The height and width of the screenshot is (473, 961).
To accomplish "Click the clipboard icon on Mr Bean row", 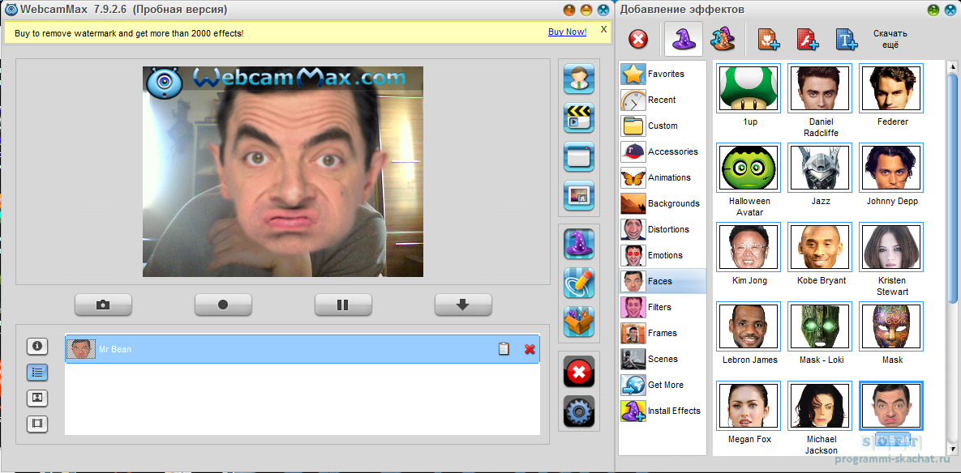I will coord(503,349).
